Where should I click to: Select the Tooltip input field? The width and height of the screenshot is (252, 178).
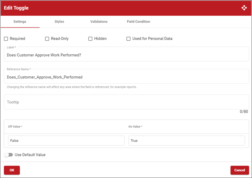tap(126, 102)
